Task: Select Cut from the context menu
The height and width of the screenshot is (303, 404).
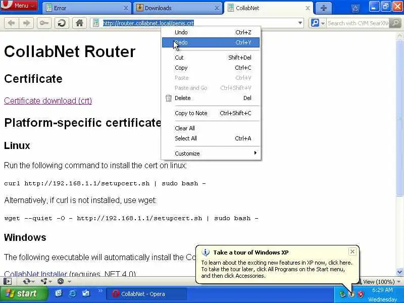Action: pos(211,58)
